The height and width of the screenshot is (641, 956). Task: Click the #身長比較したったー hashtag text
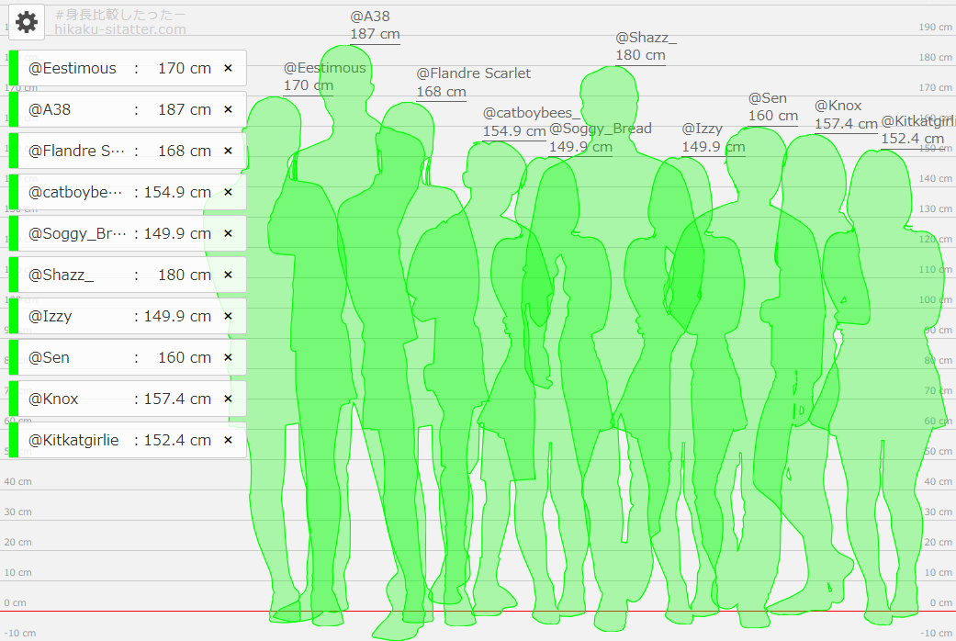pyautogui.click(x=120, y=15)
